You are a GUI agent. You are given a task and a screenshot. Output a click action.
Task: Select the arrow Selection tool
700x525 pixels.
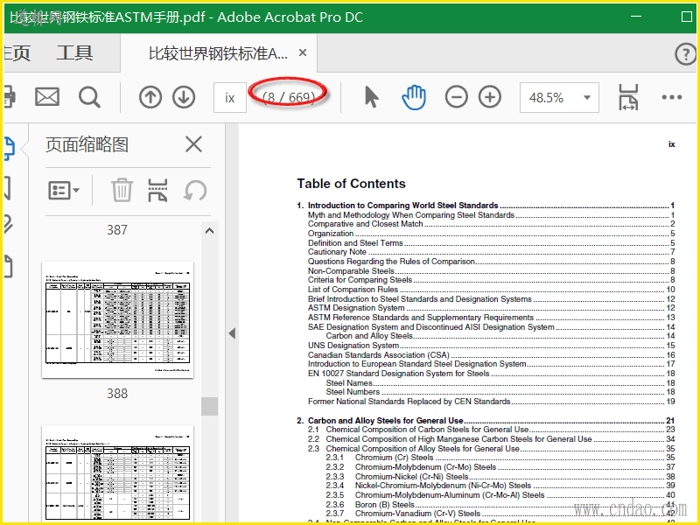point(371,97)
